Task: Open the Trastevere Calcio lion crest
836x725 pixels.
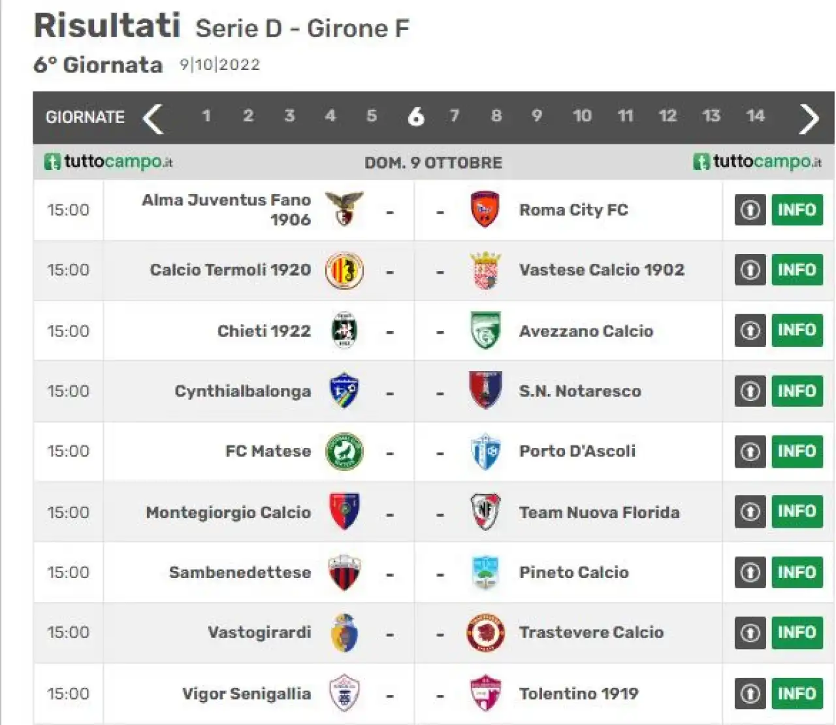Action: 485,632
